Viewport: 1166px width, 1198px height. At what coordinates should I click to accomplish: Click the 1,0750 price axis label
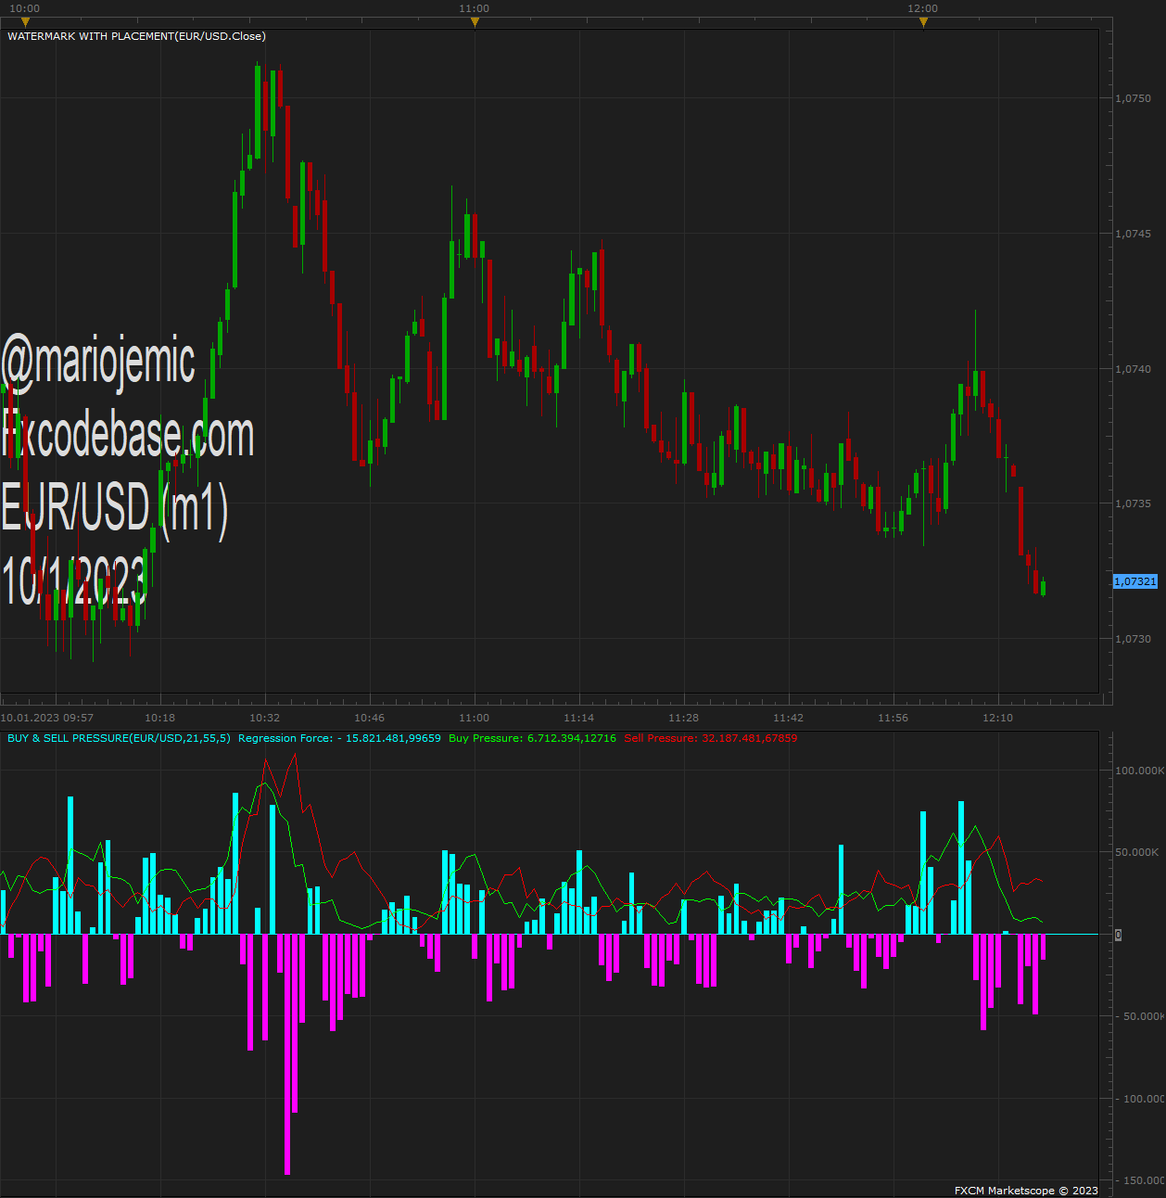1133,98
